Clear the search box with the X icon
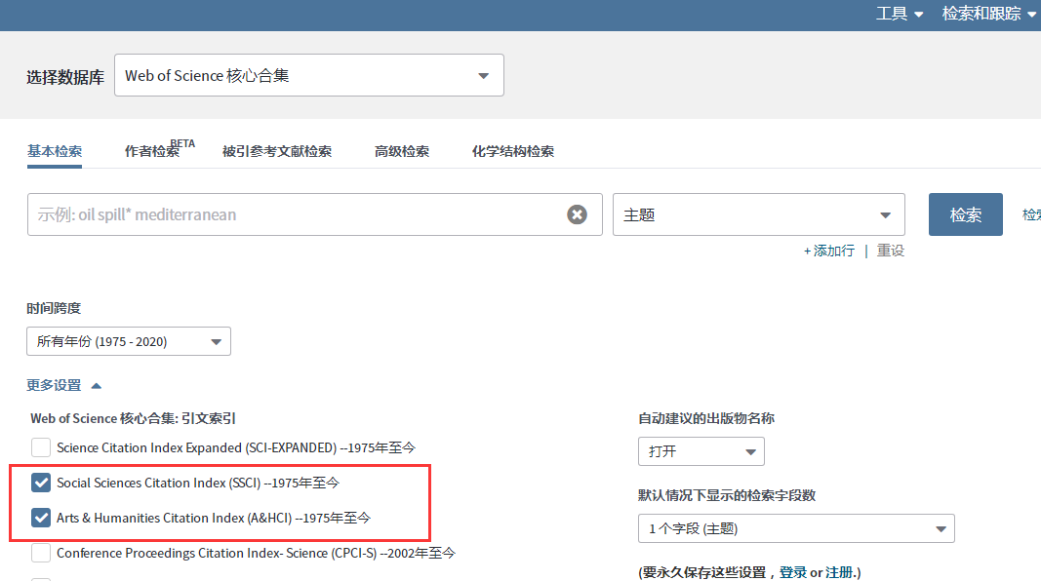This screenshot has height=581, width=1041. coord(577,214)
